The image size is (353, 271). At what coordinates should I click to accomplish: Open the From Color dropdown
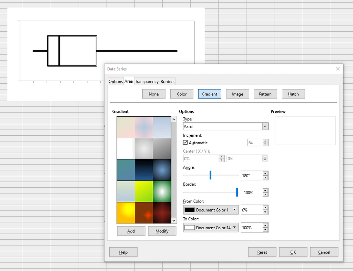[x=234, y=210]
